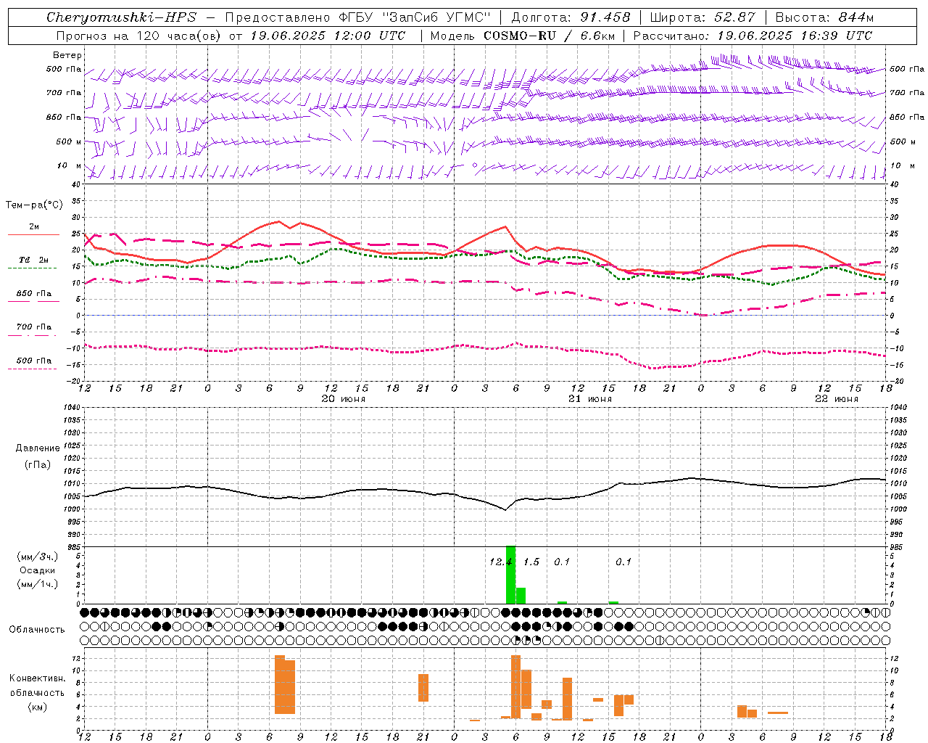Viewport: 928px width, 743px height.
Task: Click the 700 гПа temperature legend label
Action: (x=33, y=327)
